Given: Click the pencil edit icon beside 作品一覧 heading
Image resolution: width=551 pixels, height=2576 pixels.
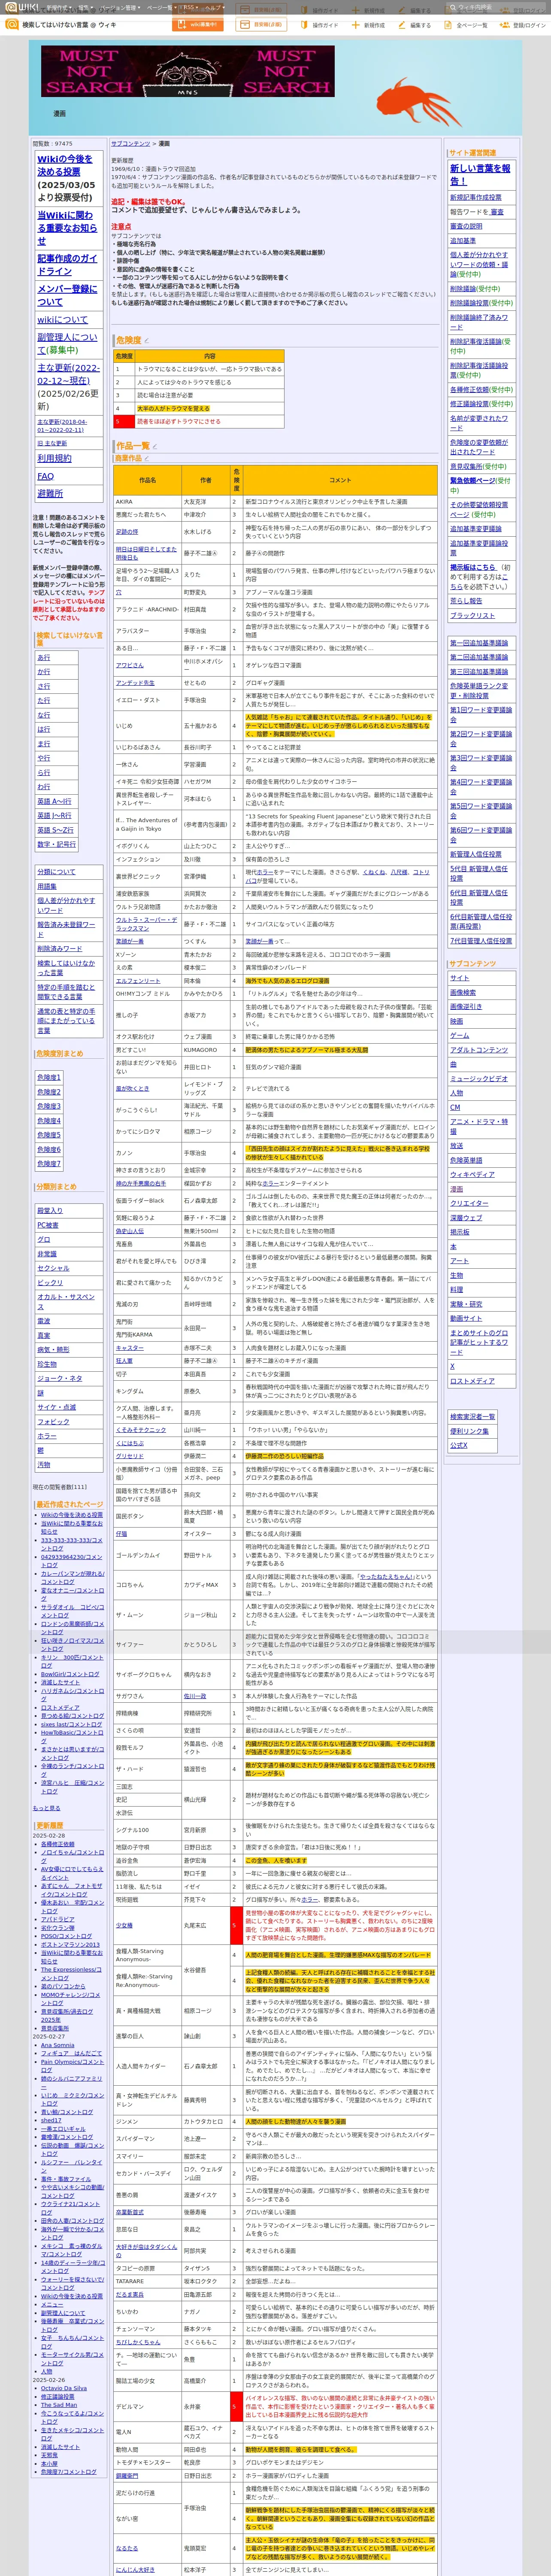Looking at the screenshot, I should [155, 446].
